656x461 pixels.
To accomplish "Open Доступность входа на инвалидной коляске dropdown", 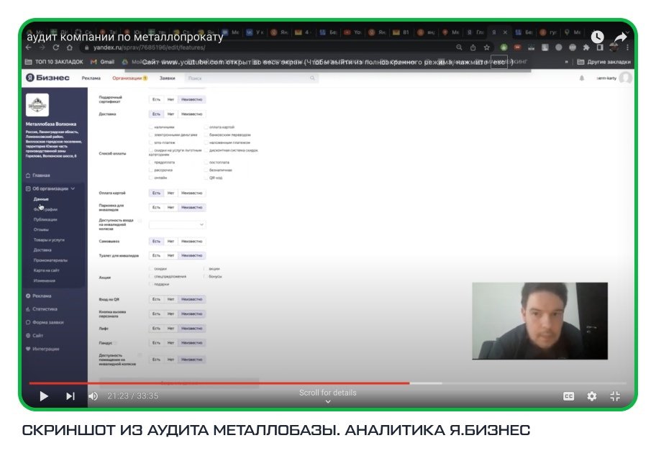I will (178, 224).
